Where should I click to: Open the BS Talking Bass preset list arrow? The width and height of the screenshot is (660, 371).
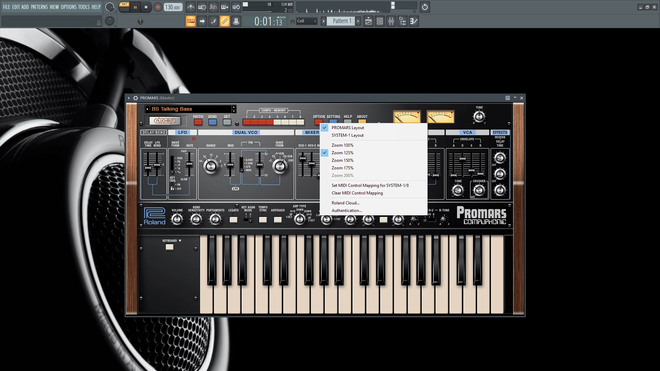click(147, 109)
